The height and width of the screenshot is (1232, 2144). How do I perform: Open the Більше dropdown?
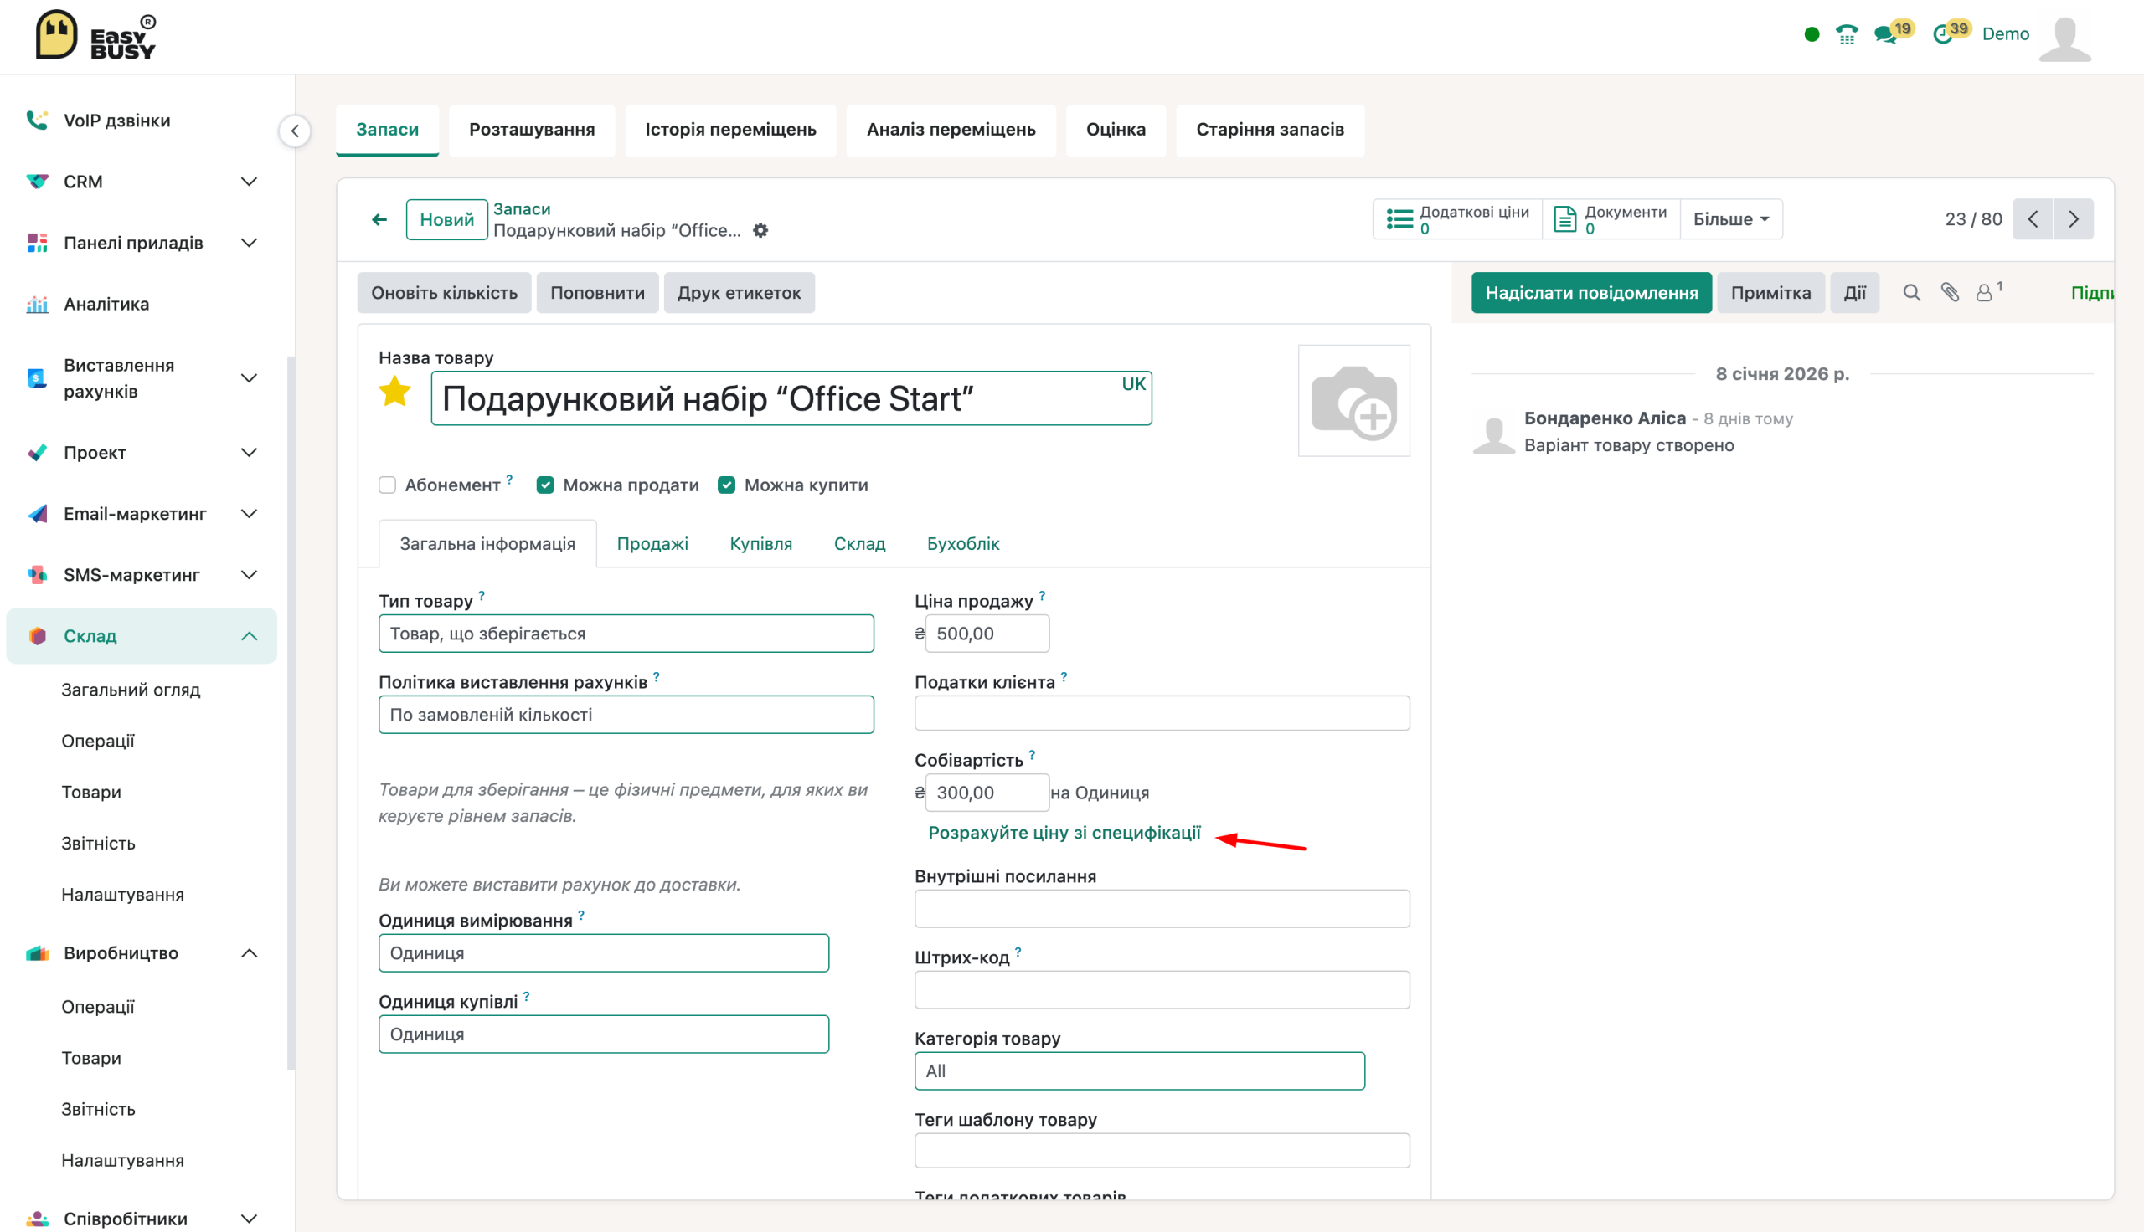click(1731, 220)
